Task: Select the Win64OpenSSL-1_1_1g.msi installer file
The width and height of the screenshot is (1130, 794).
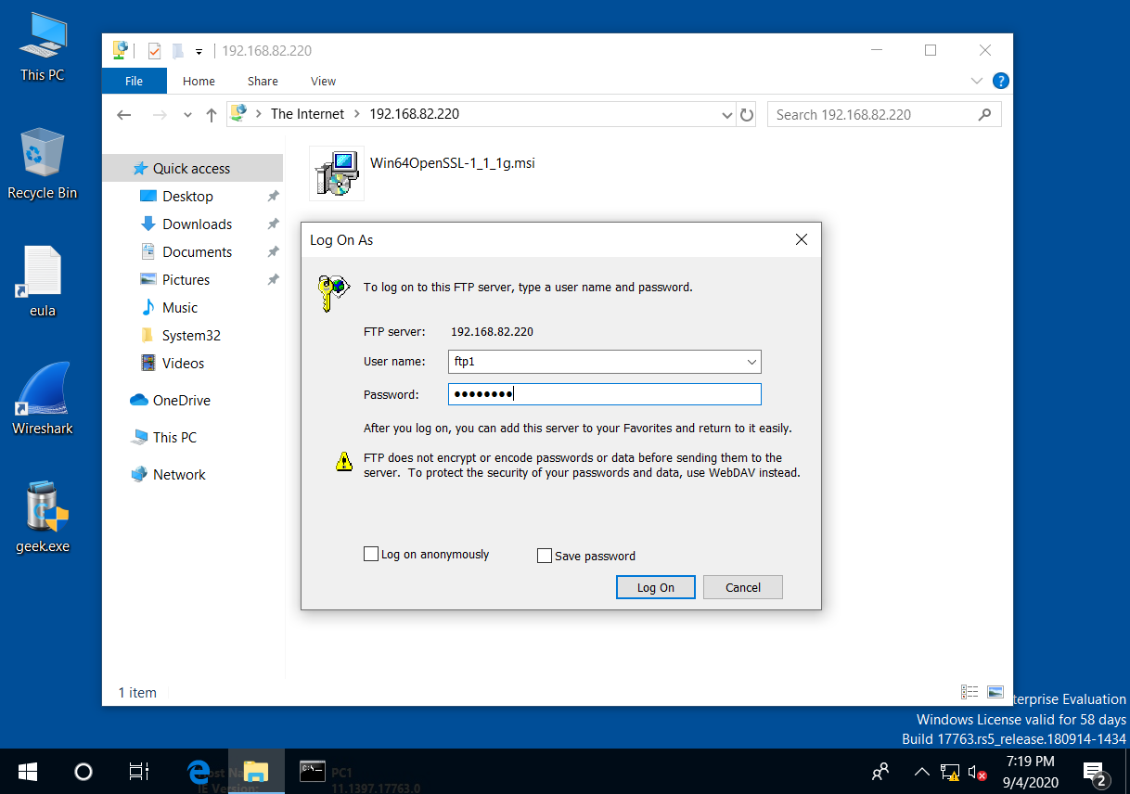Action: (423, 173)
